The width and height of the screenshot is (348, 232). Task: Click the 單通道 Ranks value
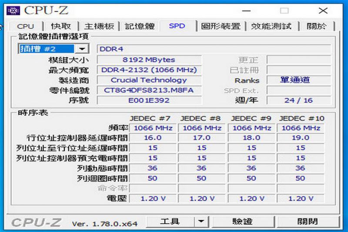click(299, 80)
